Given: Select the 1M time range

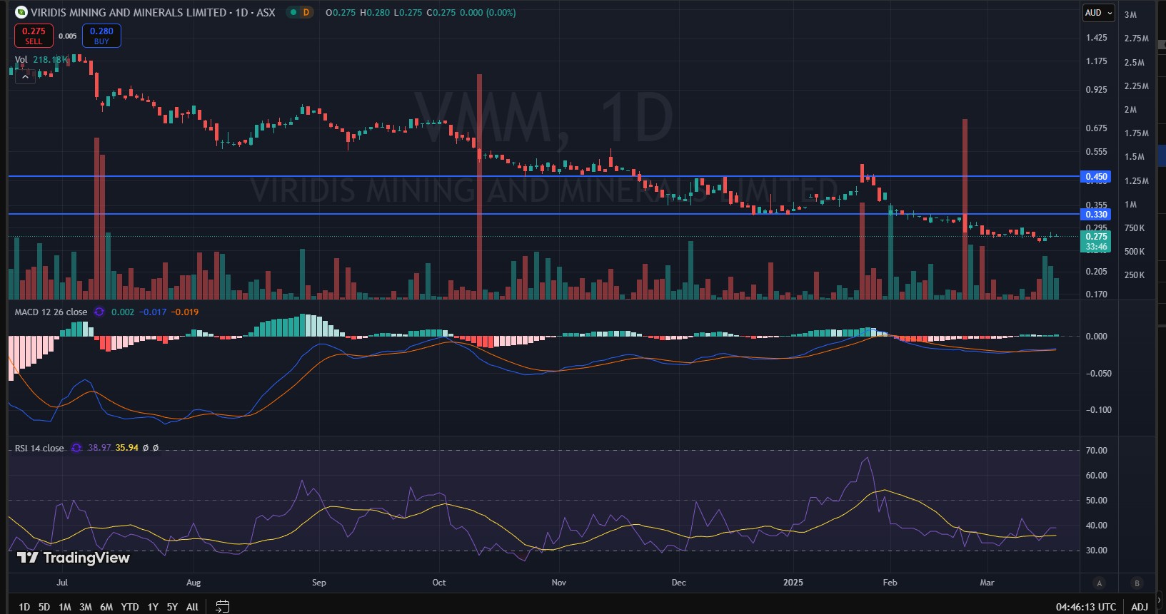Looking at the screenshot, I should click(65, 607).
